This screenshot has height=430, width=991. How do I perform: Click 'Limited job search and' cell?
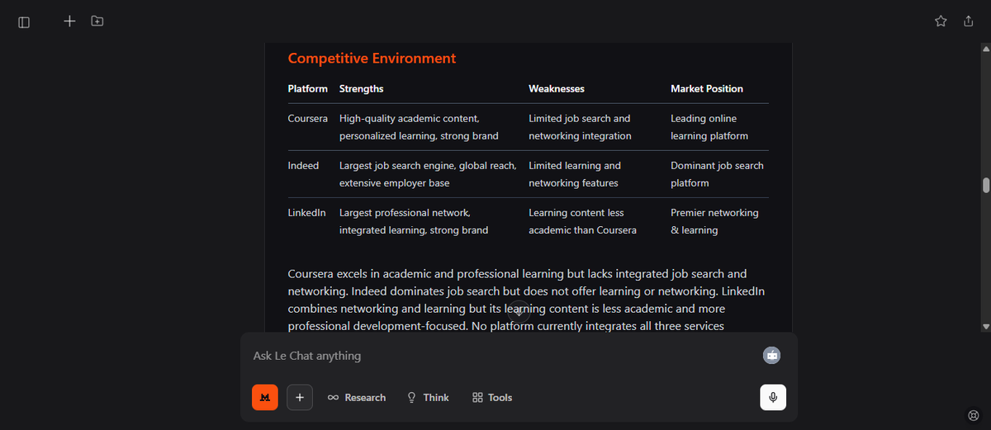tap(581, 127)
